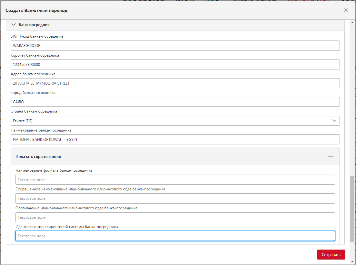Click the Наименование филиала банка-посредника field
The image size is (356, 265).
point(175,180)
